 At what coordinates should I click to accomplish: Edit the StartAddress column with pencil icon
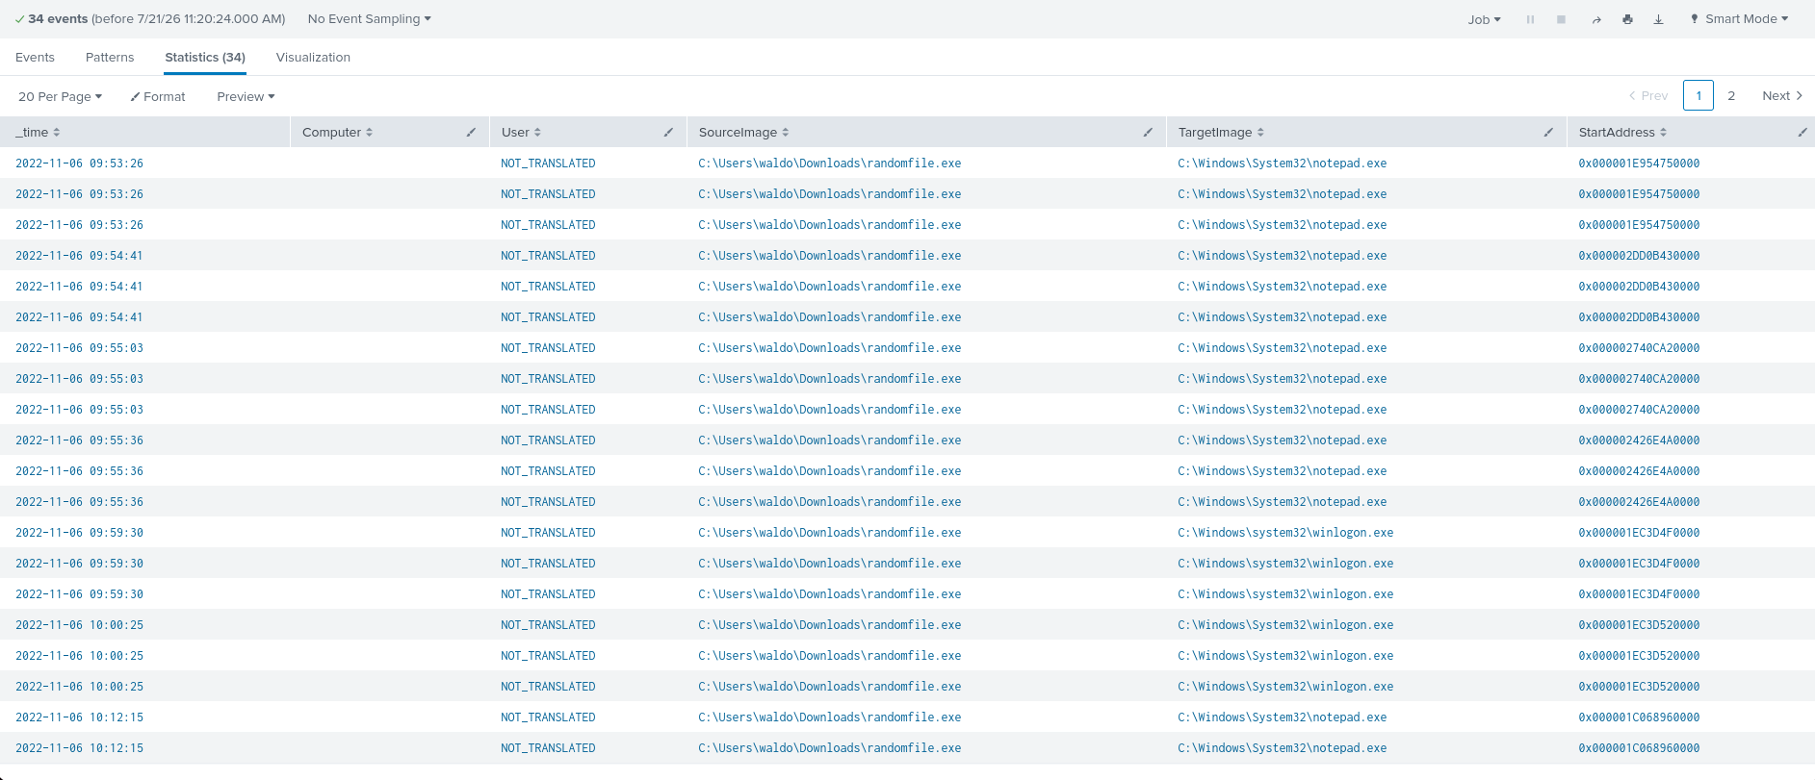(x=1802, y=132)
